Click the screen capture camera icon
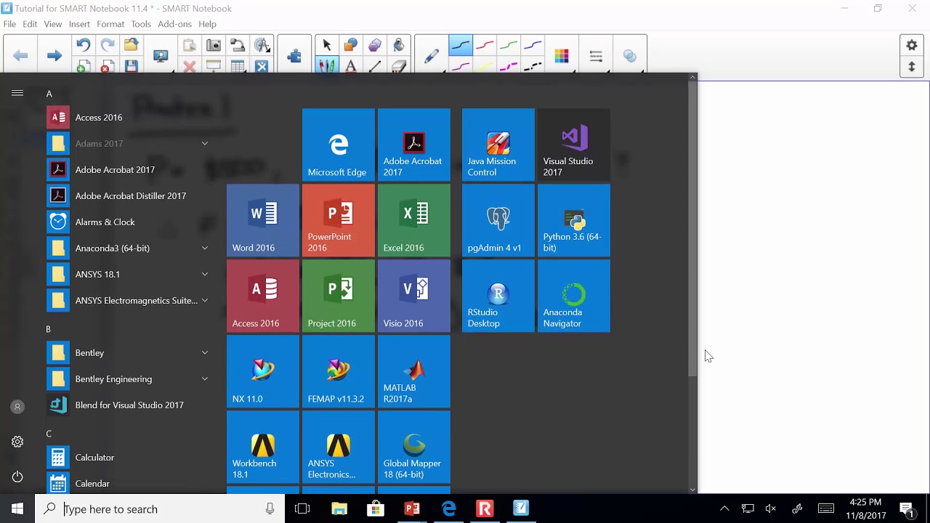The image size is (930, 523). click(x=214, y=46)
